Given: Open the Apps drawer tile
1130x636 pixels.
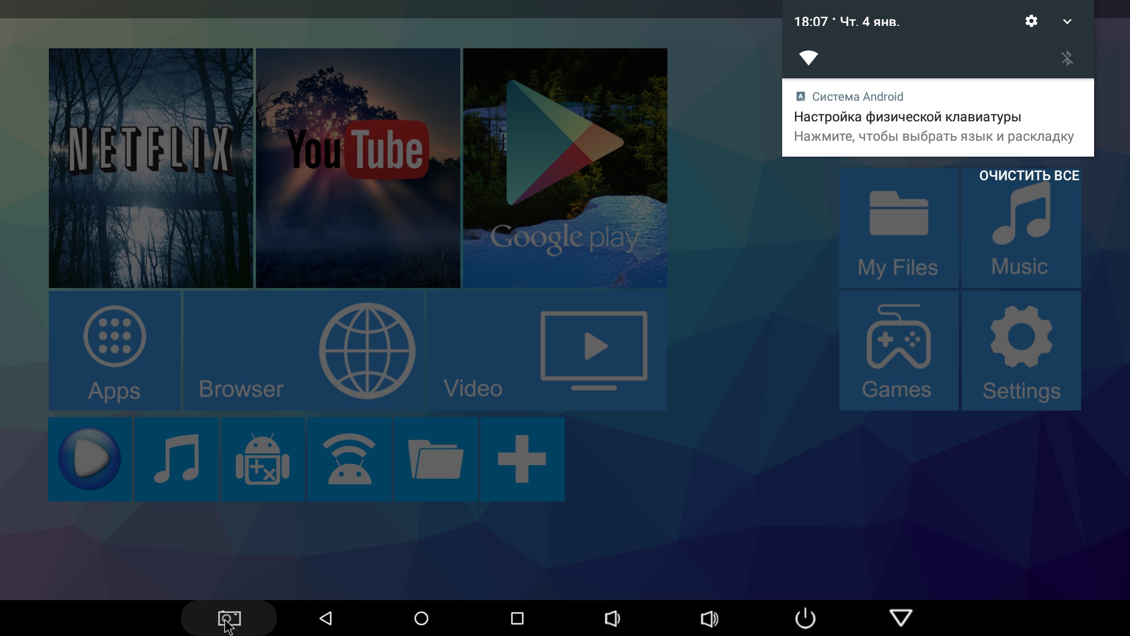Looking at the screenshot, I should click(115, 350).
